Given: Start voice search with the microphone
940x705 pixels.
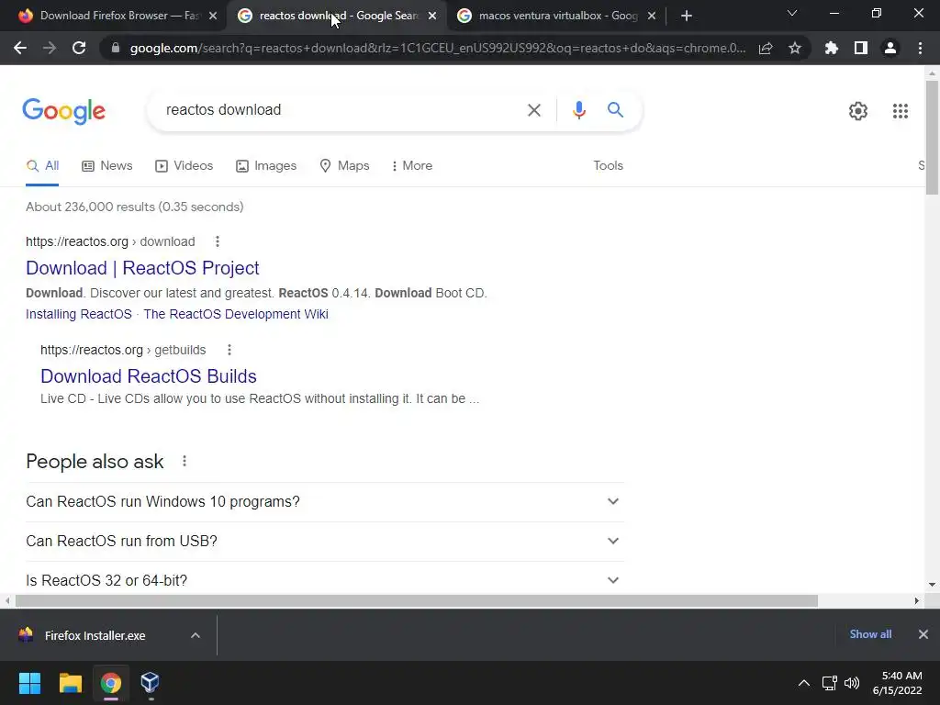Looking at the screenshot, I should (578, 110).
